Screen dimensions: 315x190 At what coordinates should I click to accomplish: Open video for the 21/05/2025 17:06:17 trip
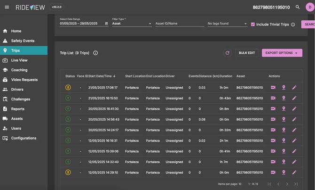pyautogui.click(x=273, y=87)
